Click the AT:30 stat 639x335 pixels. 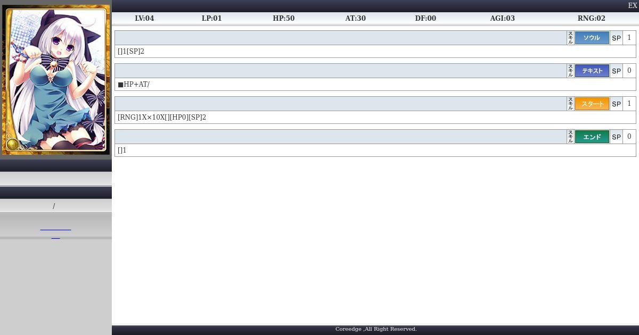pos(355,18)
